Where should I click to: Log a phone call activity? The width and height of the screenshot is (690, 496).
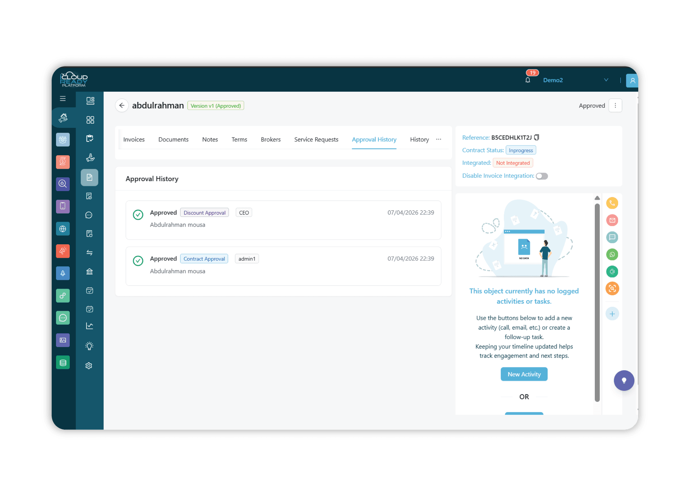click(x=612, y=203)
